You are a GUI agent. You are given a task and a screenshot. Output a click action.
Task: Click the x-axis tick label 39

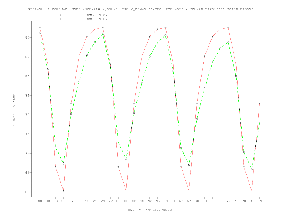tap(142, 201)
